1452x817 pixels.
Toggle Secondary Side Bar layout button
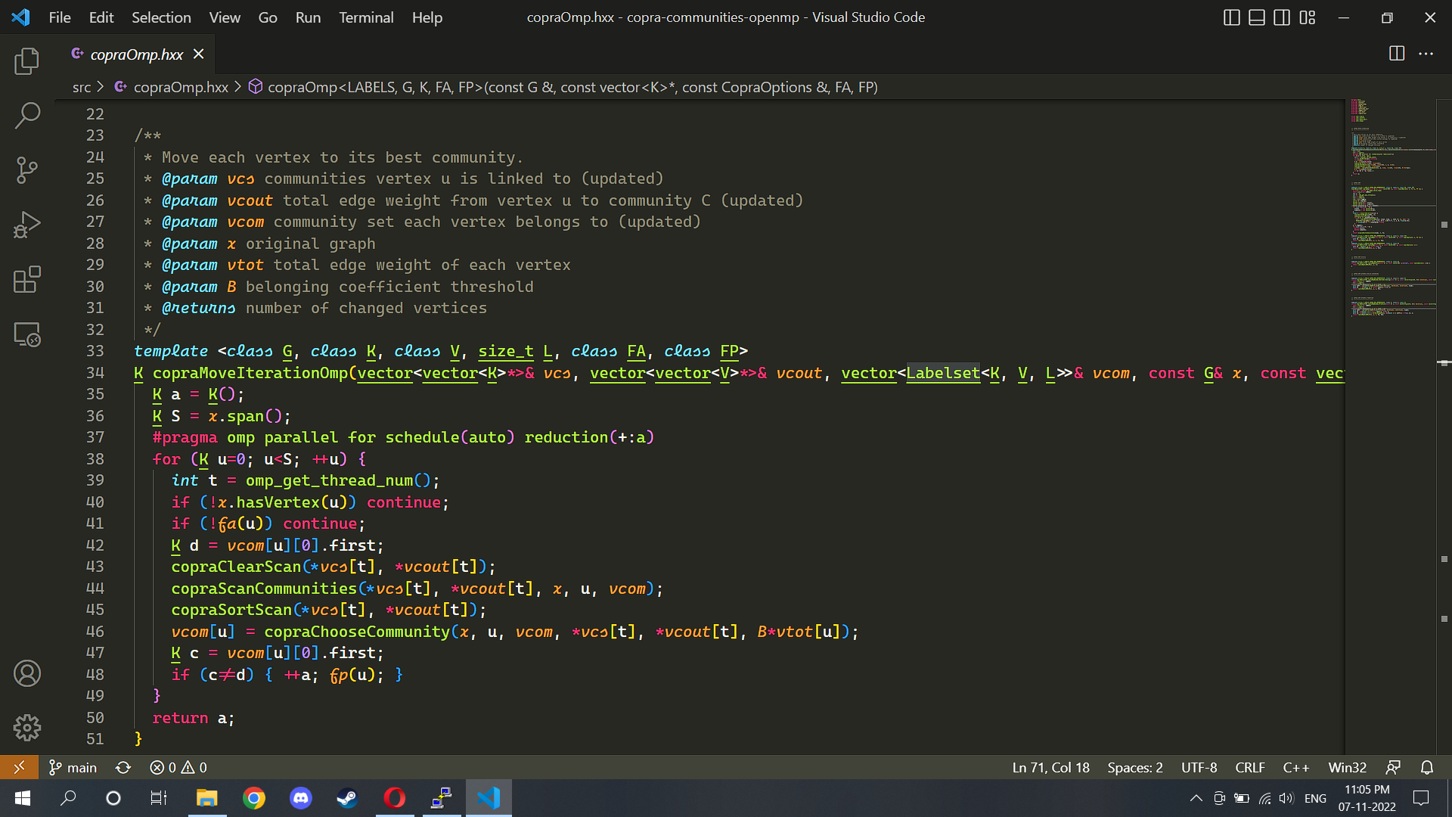(1282, 17)
